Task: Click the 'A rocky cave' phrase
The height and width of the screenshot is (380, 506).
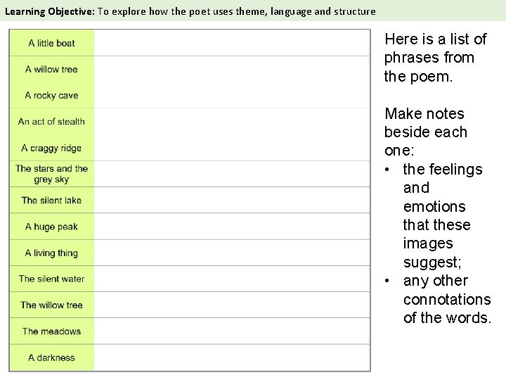Action: (51, 95)
